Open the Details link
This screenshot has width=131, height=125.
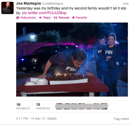pyautogui.click(x=52, y=119)
